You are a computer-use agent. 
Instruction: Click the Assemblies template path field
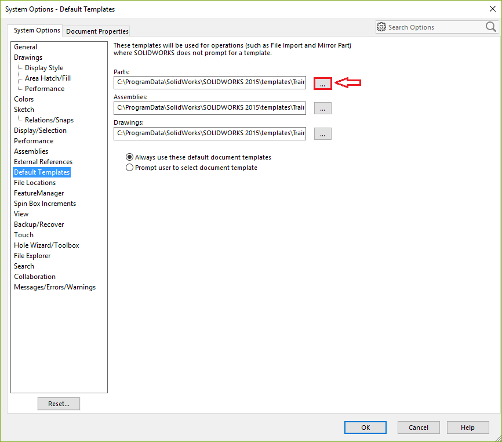click(210, 108)
